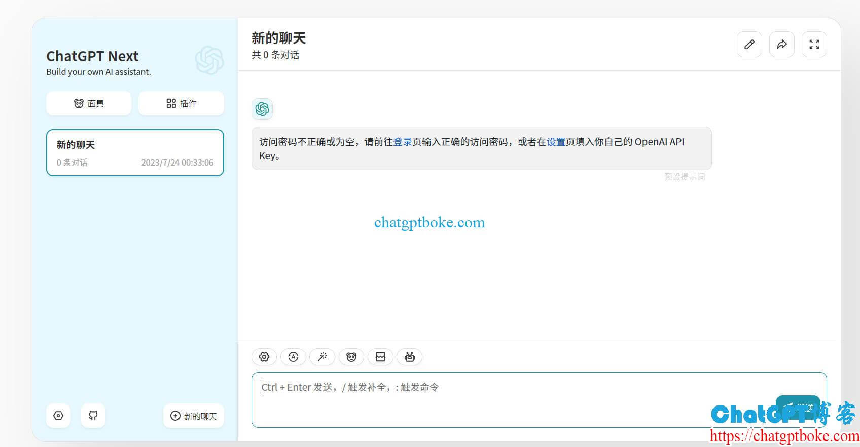Click the 新的聊天 header title
This screenshot has width=860, height=447.
278,38
